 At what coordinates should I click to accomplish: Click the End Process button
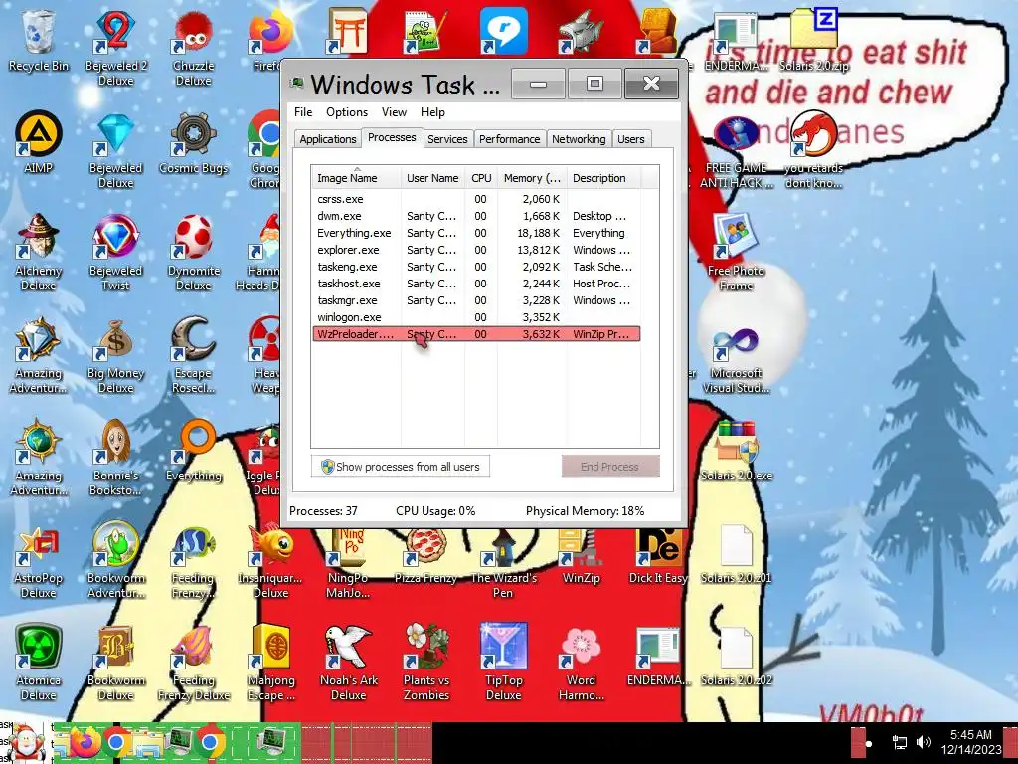[x=610, y=467]
